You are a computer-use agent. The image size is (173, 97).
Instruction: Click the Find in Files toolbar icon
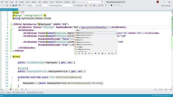(91, 5)
